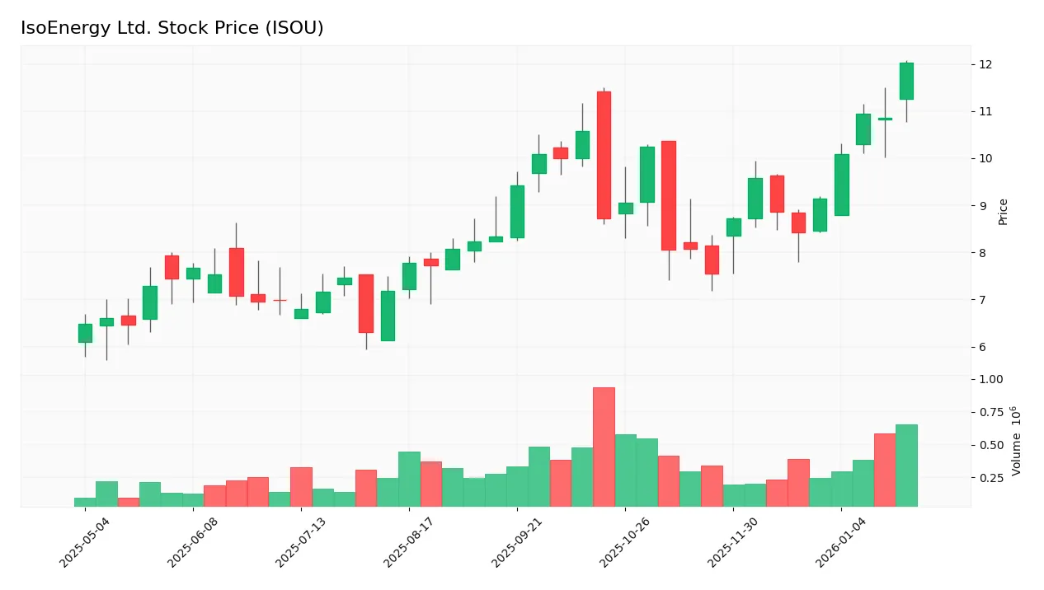Click the small doji candle near 2025-07-13
This screenshot has width=1044, height=590.
coord(279,300)
